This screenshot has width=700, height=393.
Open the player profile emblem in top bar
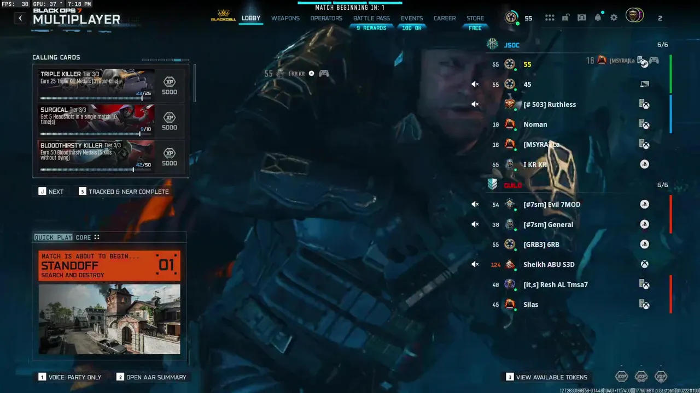coord(634,16)
